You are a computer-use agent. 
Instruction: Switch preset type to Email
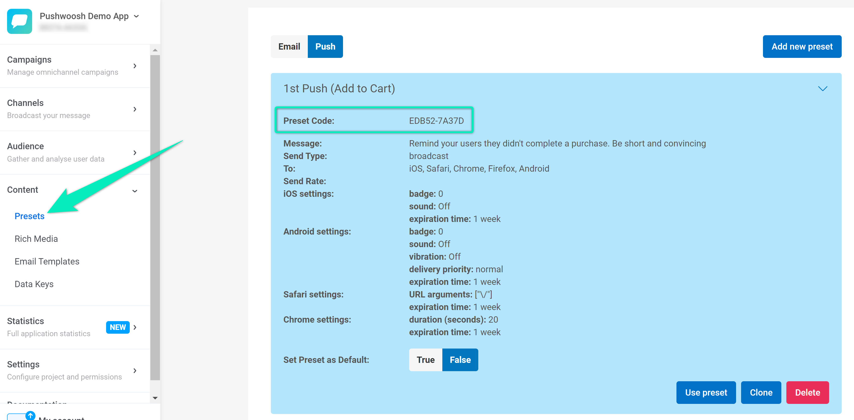289,47
